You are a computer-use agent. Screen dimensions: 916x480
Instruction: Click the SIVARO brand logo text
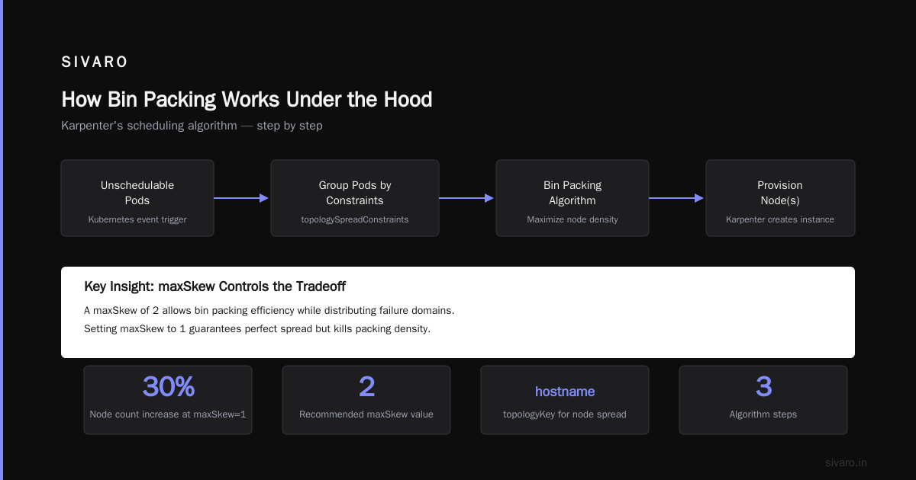click(x=95, y=62)
